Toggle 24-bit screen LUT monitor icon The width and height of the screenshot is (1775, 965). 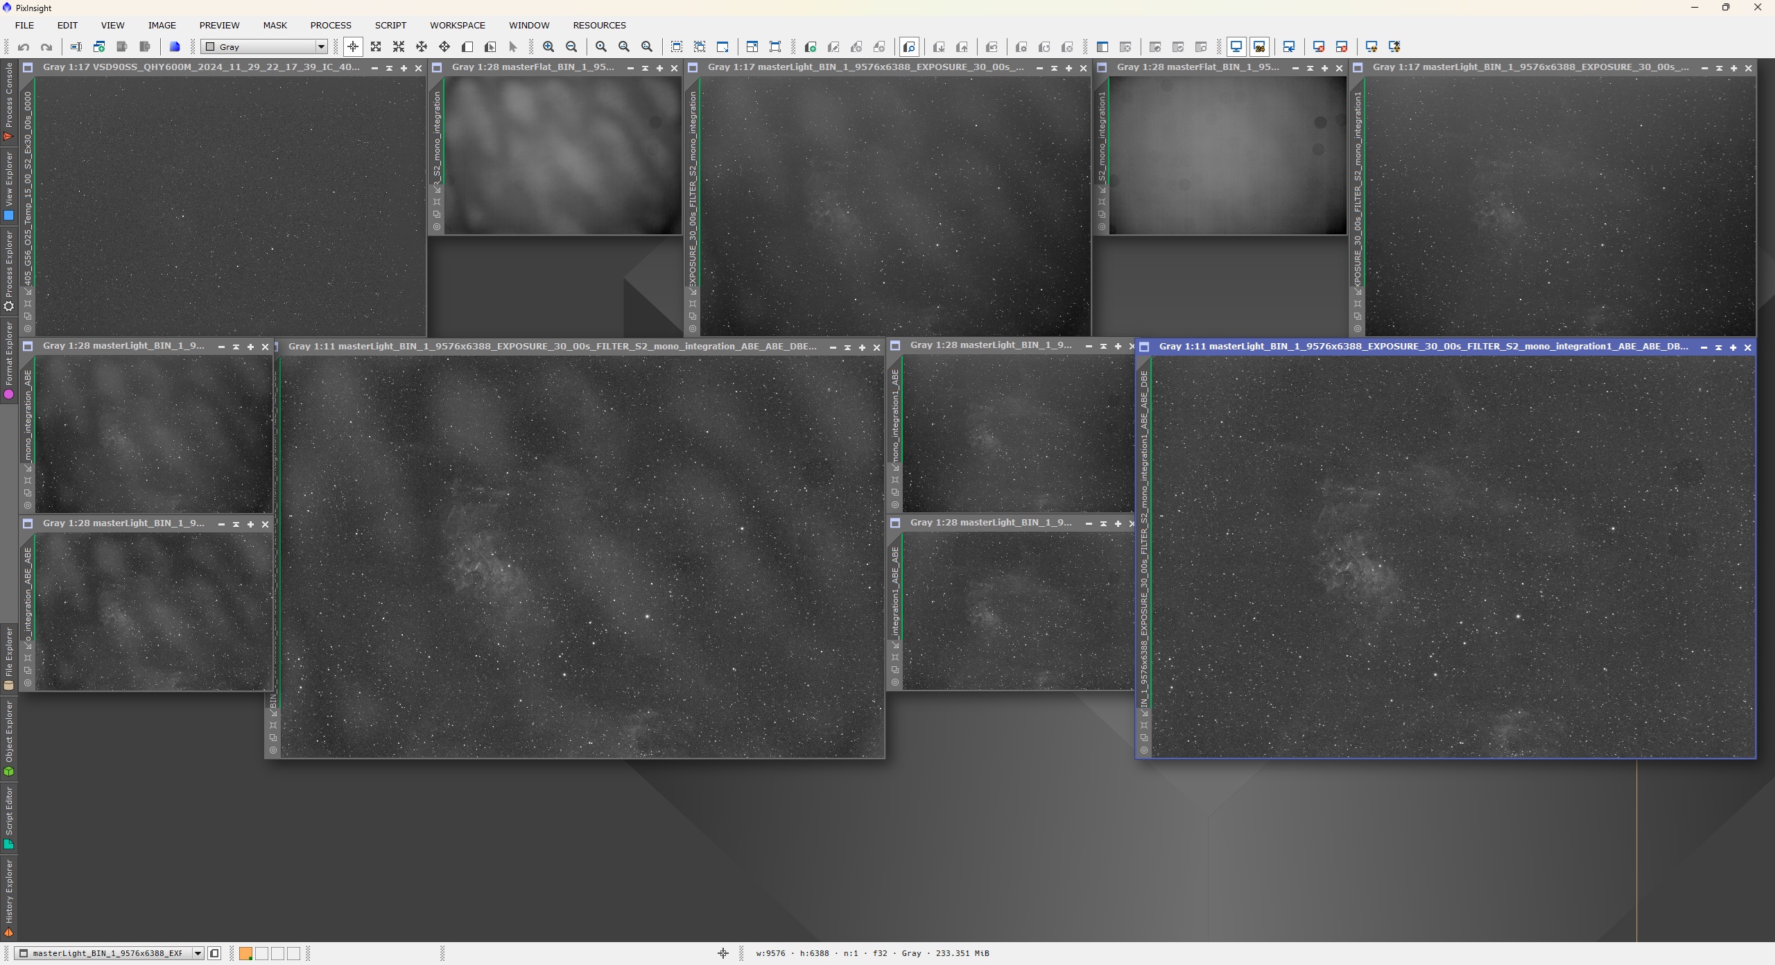click(x=1259, y=47)
